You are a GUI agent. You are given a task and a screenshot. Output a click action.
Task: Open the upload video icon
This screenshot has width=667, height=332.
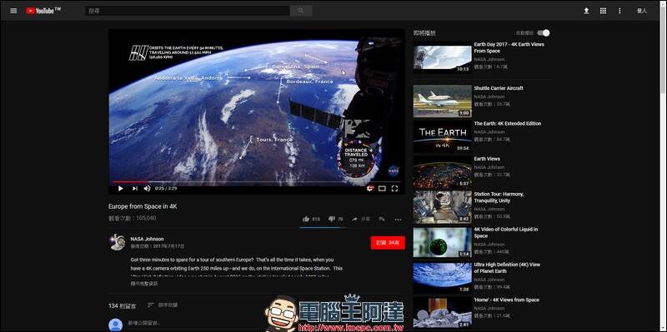(x=586, y=11)
